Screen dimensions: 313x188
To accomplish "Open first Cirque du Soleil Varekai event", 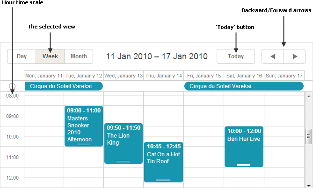I will coord(64,86).
